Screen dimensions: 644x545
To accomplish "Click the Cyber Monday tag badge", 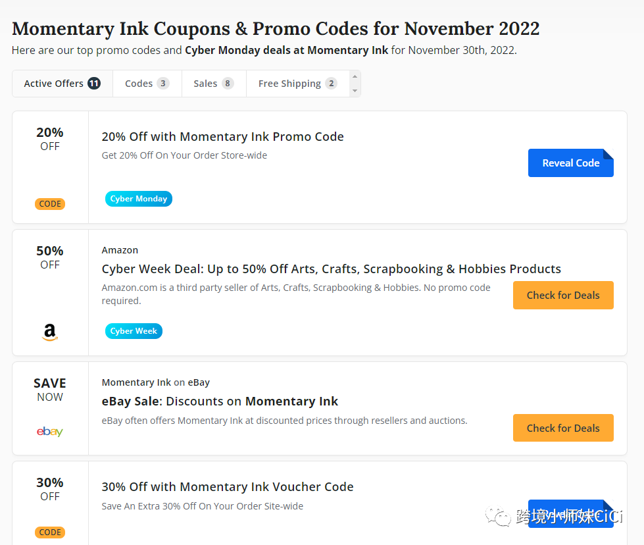I will tap(138, 199).
